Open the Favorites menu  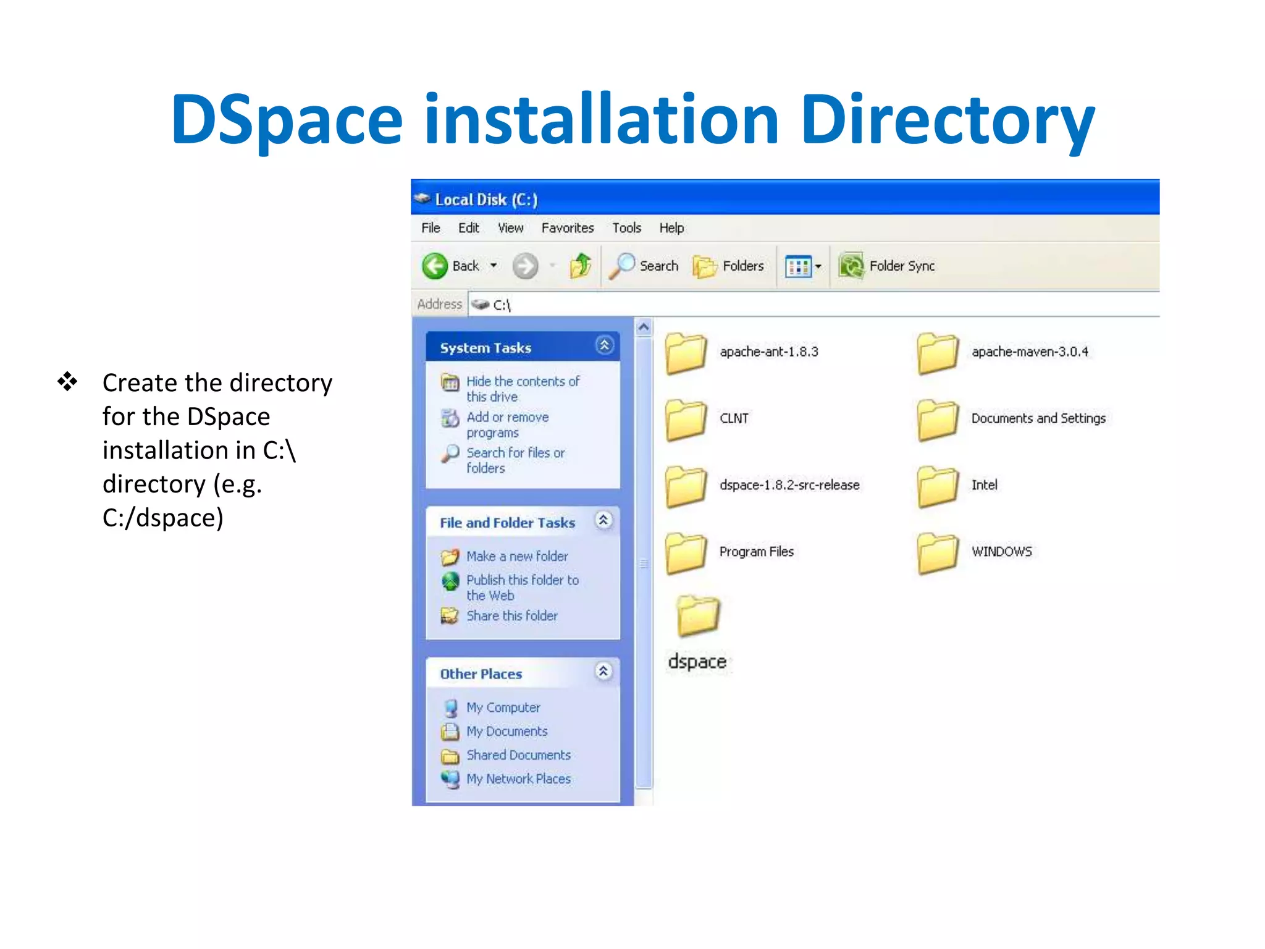[x=568, y=228]
